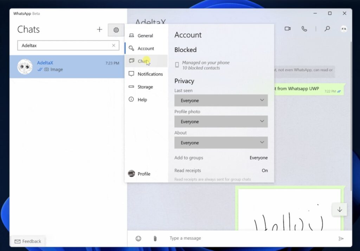Go to Storage settings tab
Viewport: 360px width, 251px height.
[x=147, y=87]
